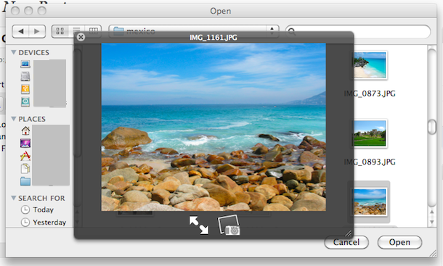443x266 pixels.
Task: Open the Home folder in Places
Action: (x=25, y=130)
